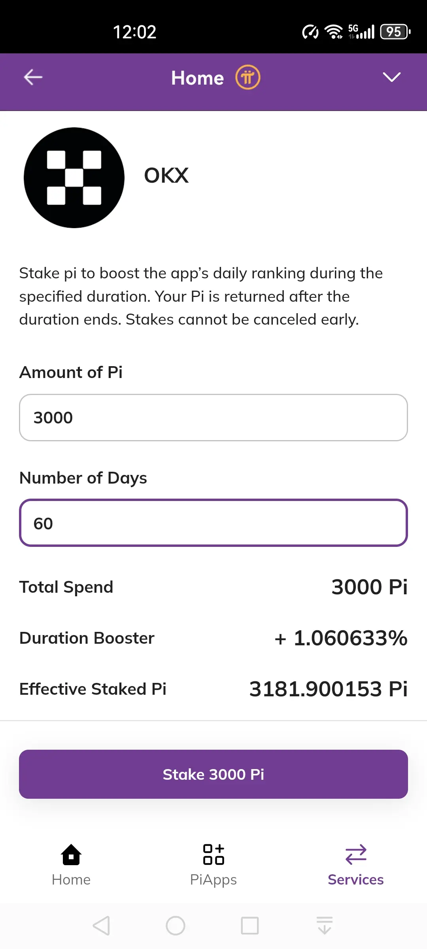Image resolution: width=427 pixels, height=949 pixels.
Task: Tap the speedometer status bar icon
Action: [310, 32]
